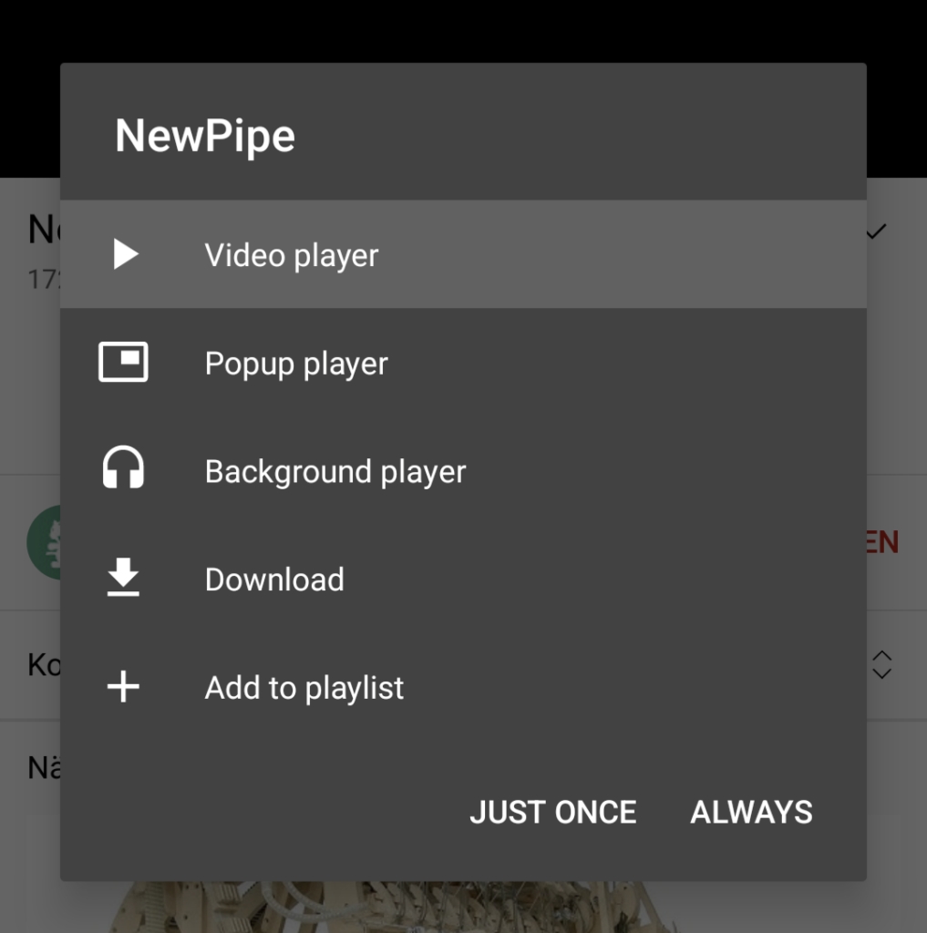Click the red subscribe text at right edge

pos(882,542)
